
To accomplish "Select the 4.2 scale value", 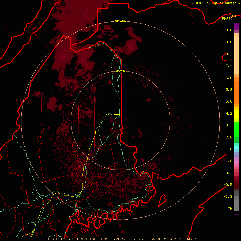I will click(229, 114).
